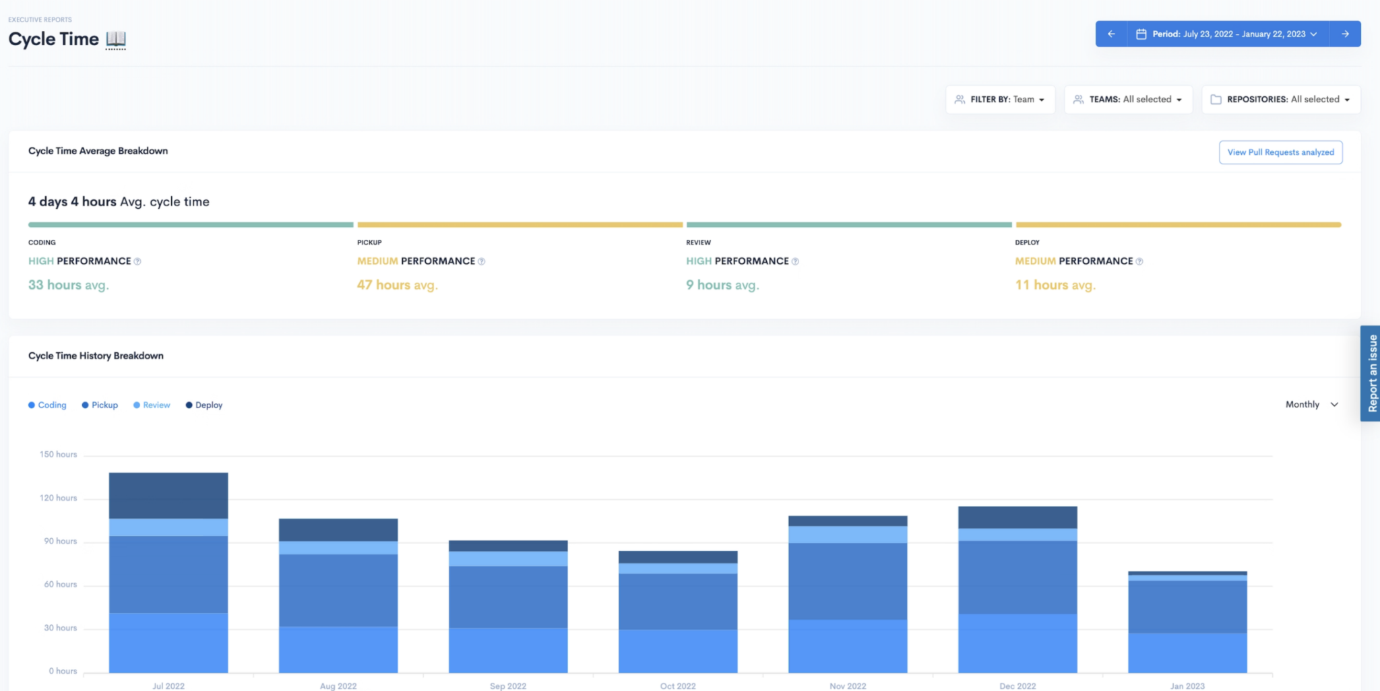
Task: Click the folder icon in the Repositories selector
Action: click(x=1216, y=99)
